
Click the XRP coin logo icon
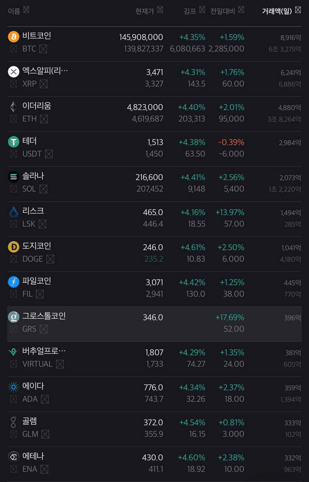tap(14, 72)
